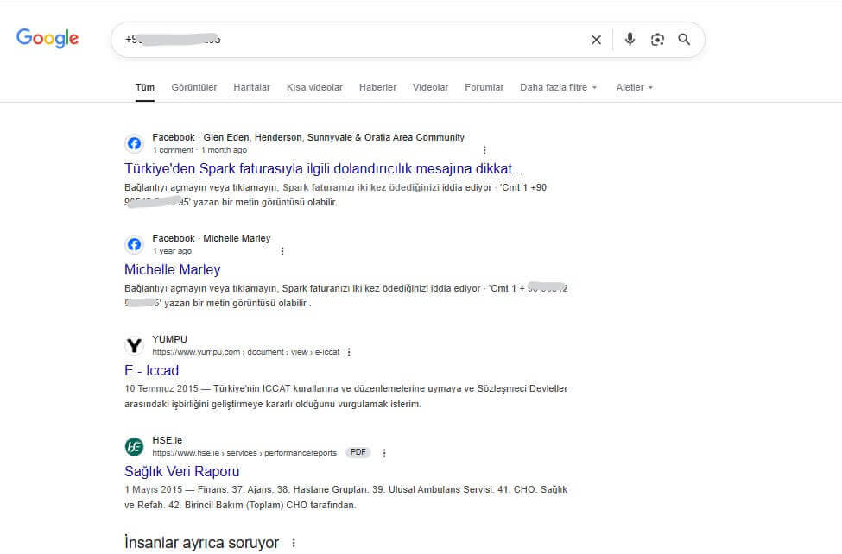This screenshot has width=842, height=554.
Task: Click the YUMPU site favicon
Action: coord(134,345)
